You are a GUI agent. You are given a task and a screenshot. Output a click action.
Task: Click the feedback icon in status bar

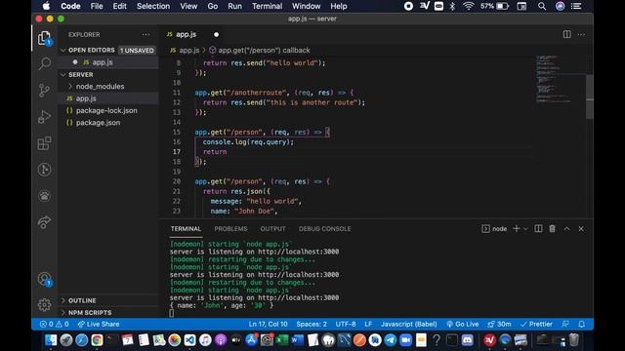coord(565,324)
